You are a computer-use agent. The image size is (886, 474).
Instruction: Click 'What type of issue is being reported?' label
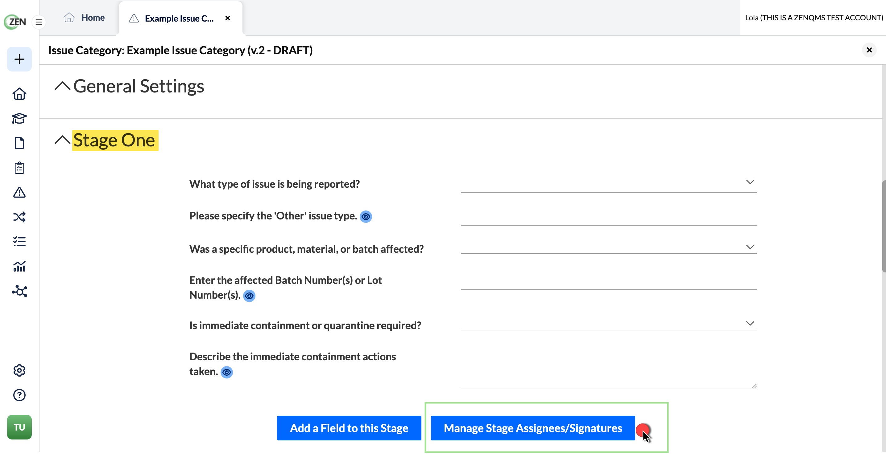pos(275,184)
